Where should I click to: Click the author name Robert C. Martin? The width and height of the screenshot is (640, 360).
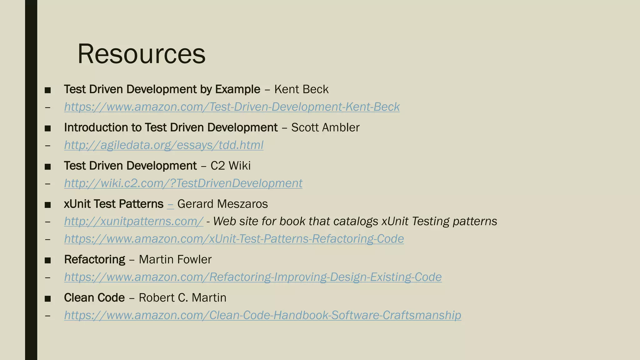pyautogui.click(x=182, y=297)
